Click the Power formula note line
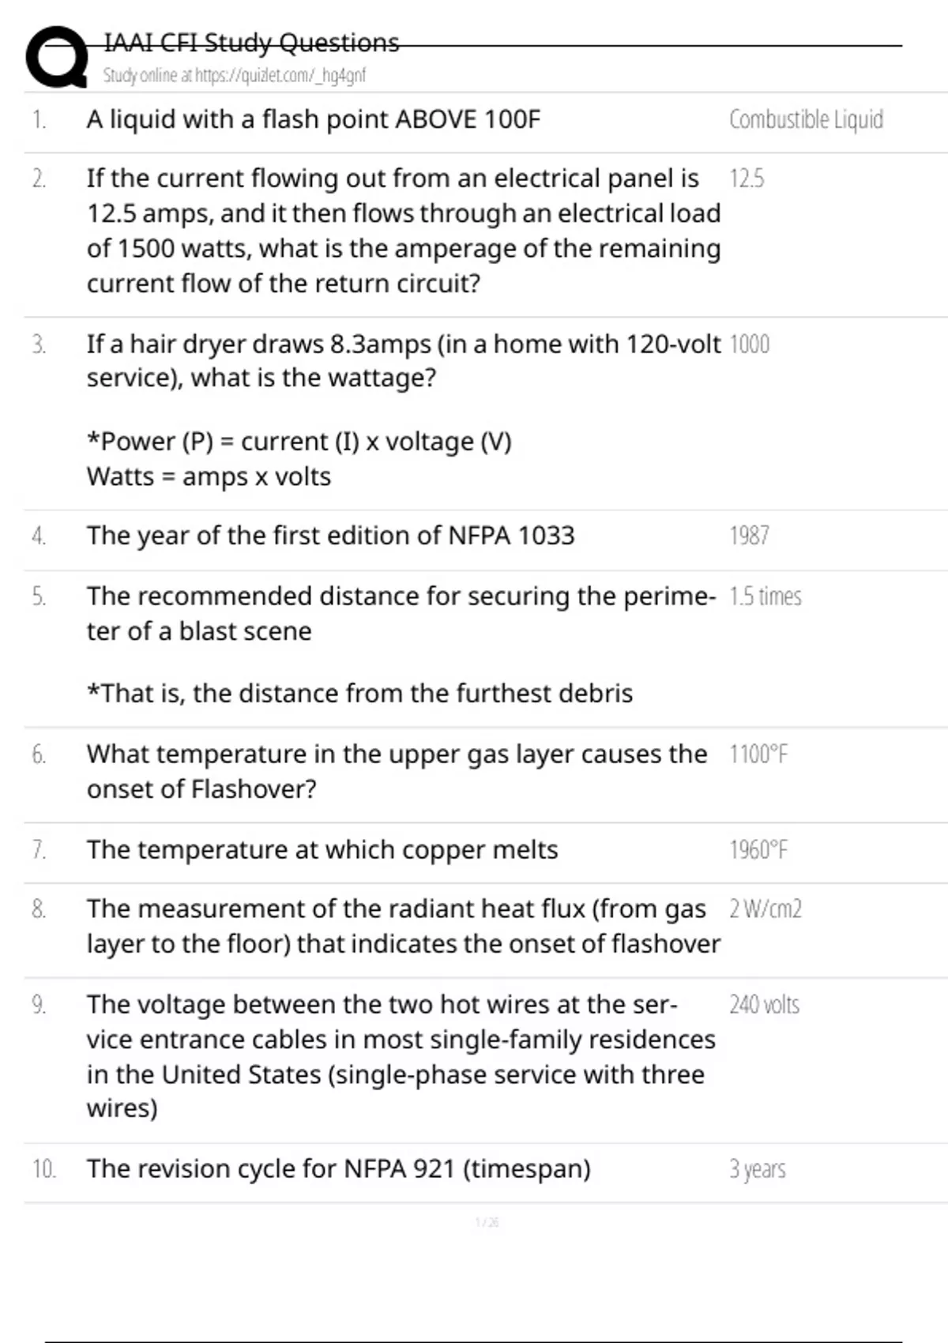The height and width of the screenshot is (1343, 948). [299, 442]
